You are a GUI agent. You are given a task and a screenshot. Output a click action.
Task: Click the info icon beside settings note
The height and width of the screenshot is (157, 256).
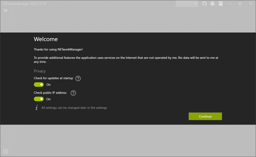click(x=36, y=107)
